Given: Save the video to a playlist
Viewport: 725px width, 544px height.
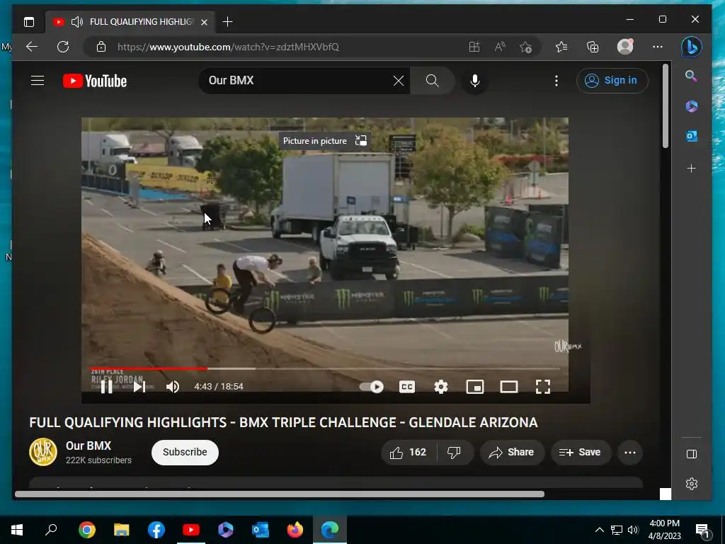Looking at the screenshot, I should (x=581, y=453).
